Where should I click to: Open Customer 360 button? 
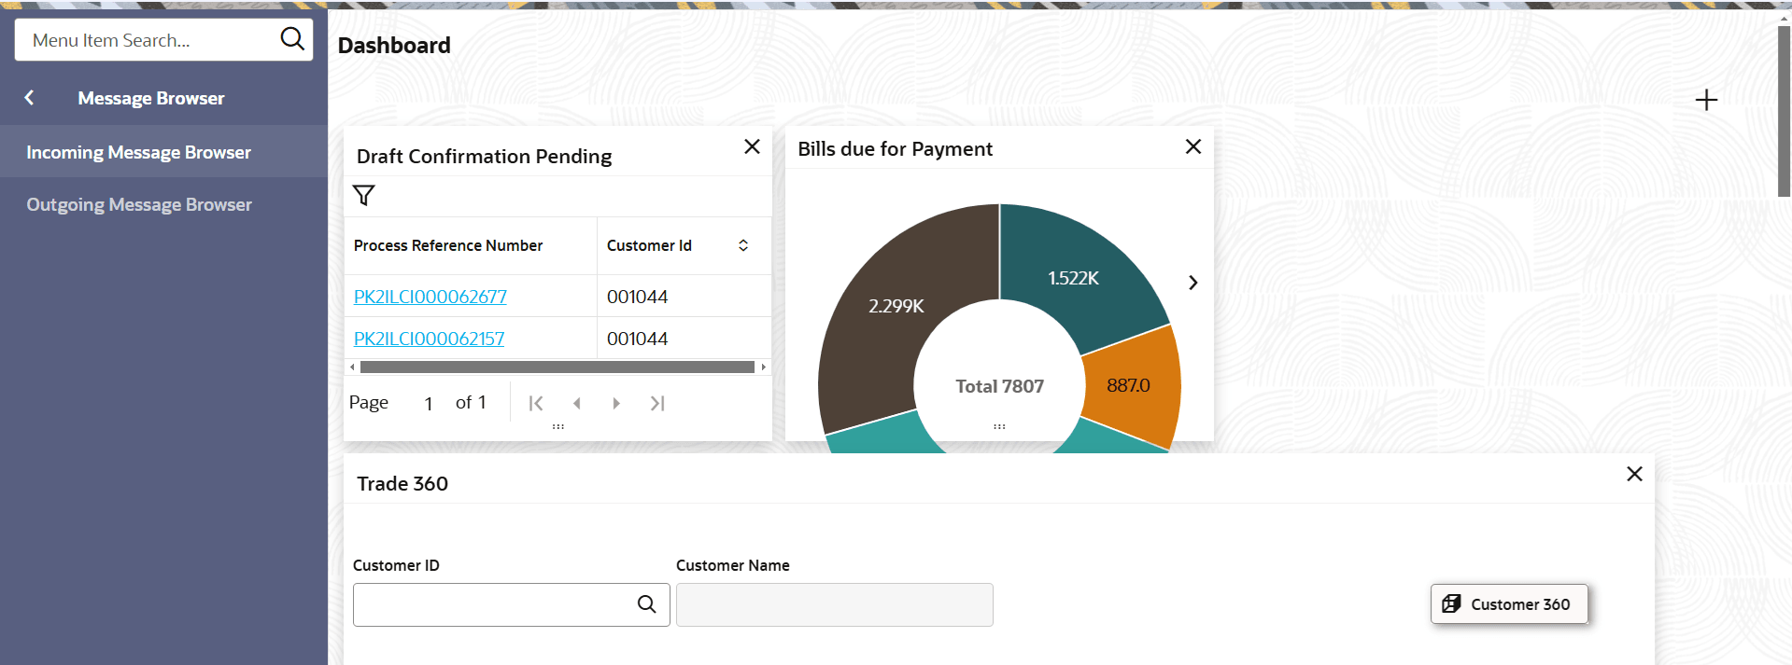pos(1509,604)
